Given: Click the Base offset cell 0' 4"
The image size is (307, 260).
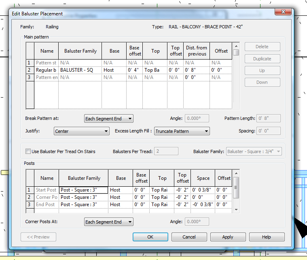Looking at the screenshot, I should [134, 70].
